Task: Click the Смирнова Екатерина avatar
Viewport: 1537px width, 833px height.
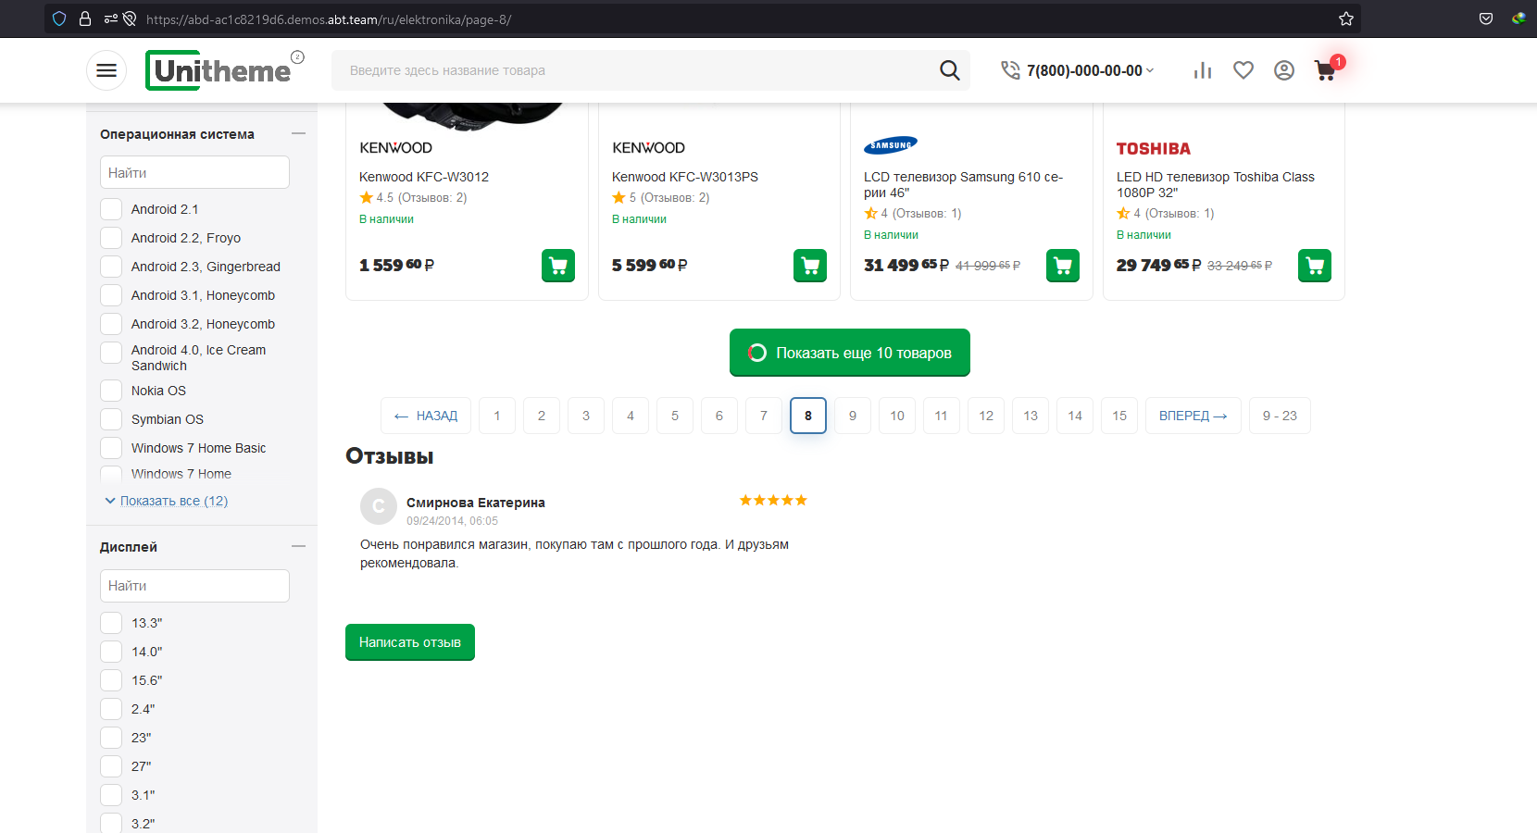Action: [x=378, y=506]
